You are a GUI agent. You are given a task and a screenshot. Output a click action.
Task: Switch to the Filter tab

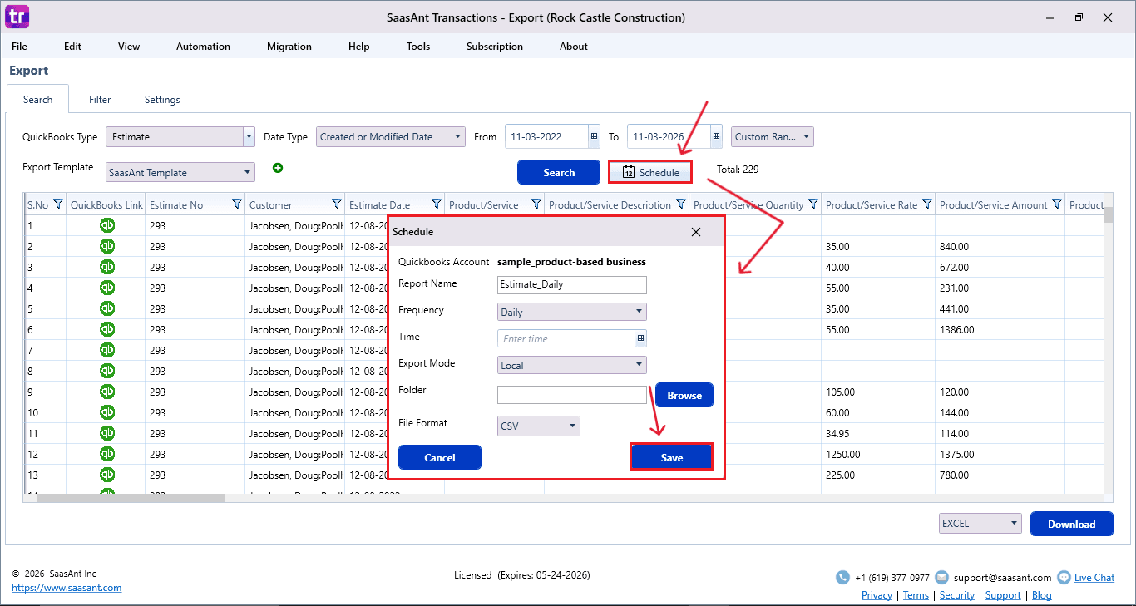(100, 100)
